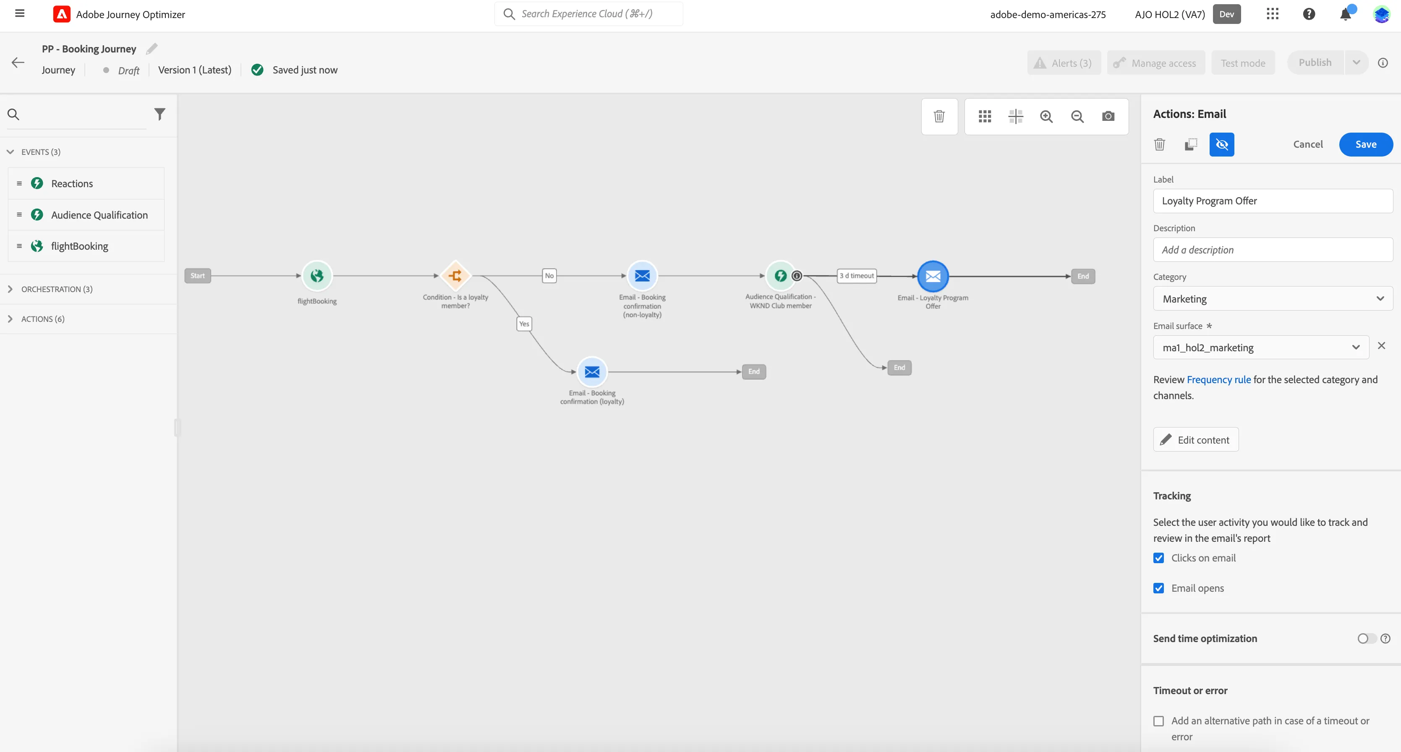Open the Publish options arrow
This screenshot has height=752, width=1401.
coord(1357,63)
